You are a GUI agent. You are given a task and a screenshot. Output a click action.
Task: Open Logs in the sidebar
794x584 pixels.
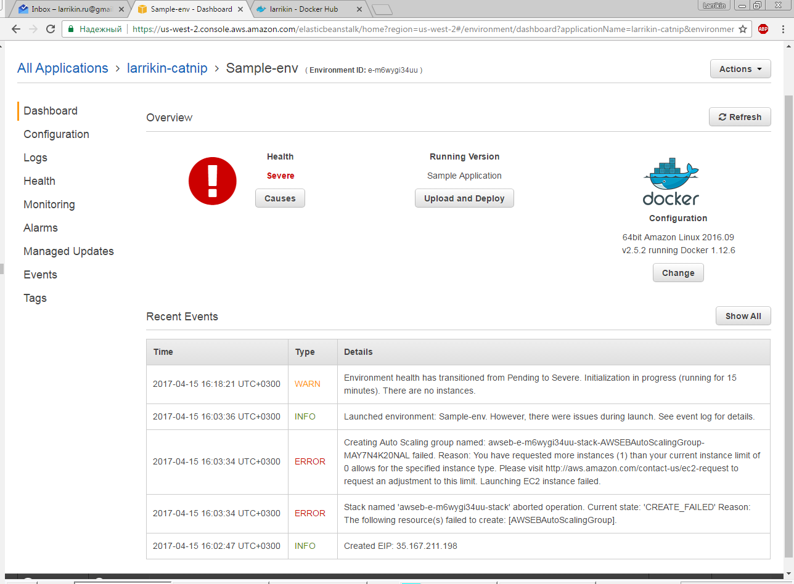35,158
